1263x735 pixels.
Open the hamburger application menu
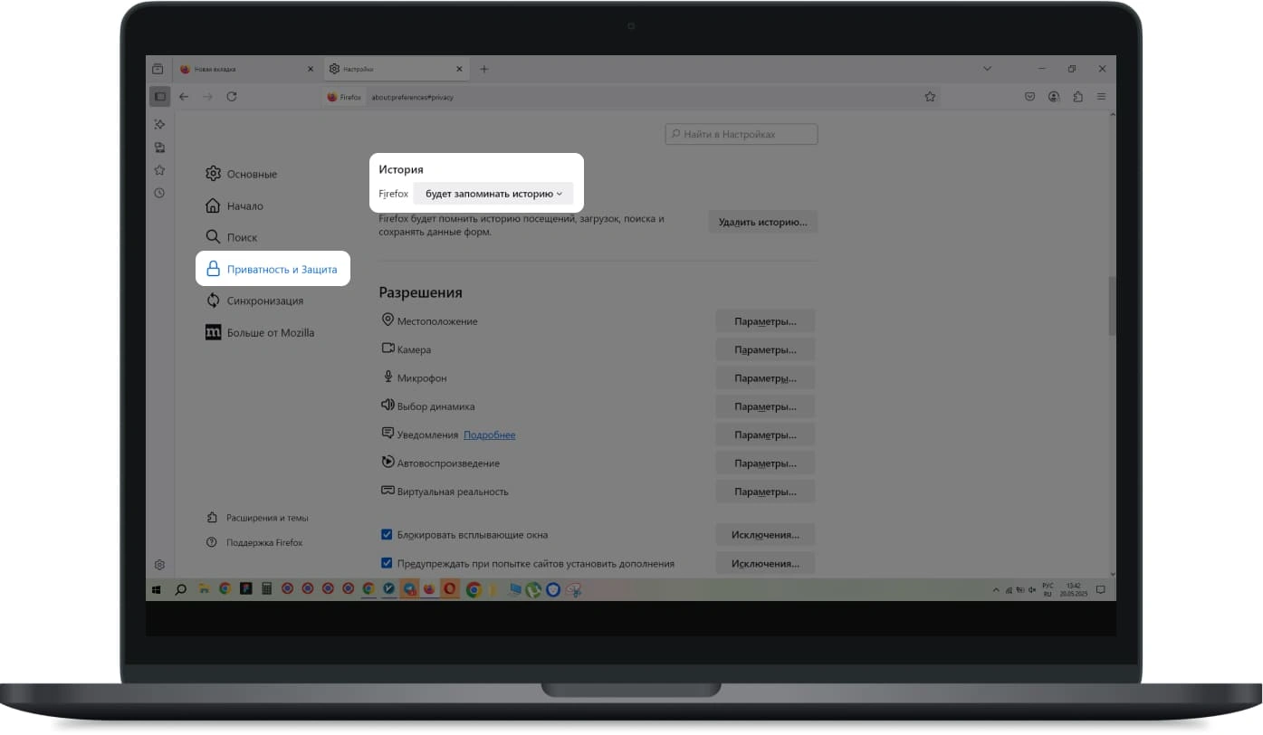pos(1102,96)
